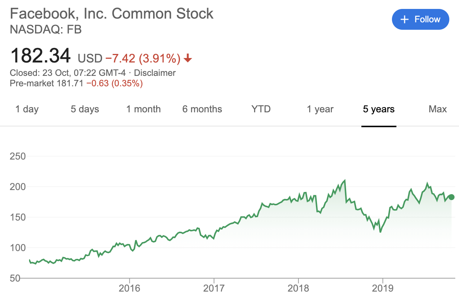The height and width of the screenshot is (302, 459).
Task: Show the 6 months chart
Action: [x=202, y=109]
